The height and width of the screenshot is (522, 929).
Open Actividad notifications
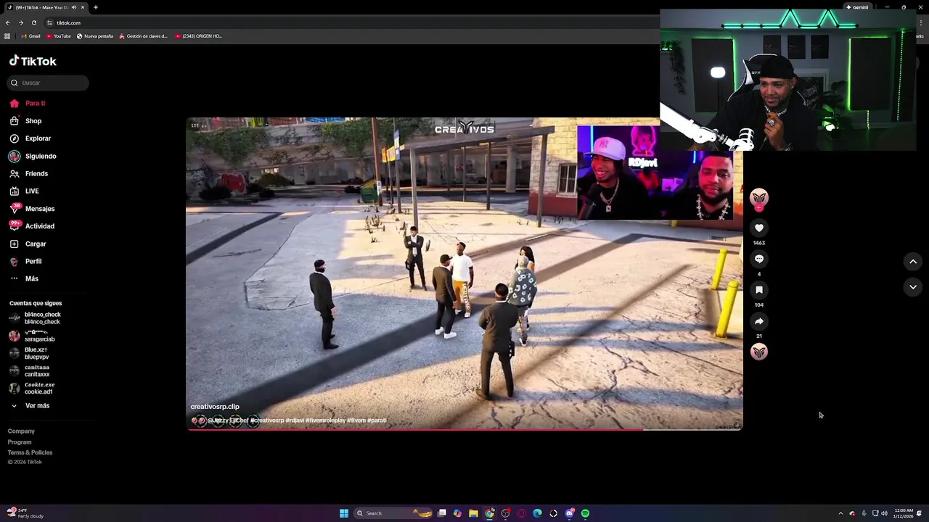pyautogui.click(x=32, y=226)
